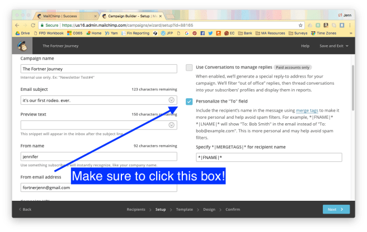Screen dimensions: 367x232
Task: Go to the Confirm step
Action: tap(233, 209)
